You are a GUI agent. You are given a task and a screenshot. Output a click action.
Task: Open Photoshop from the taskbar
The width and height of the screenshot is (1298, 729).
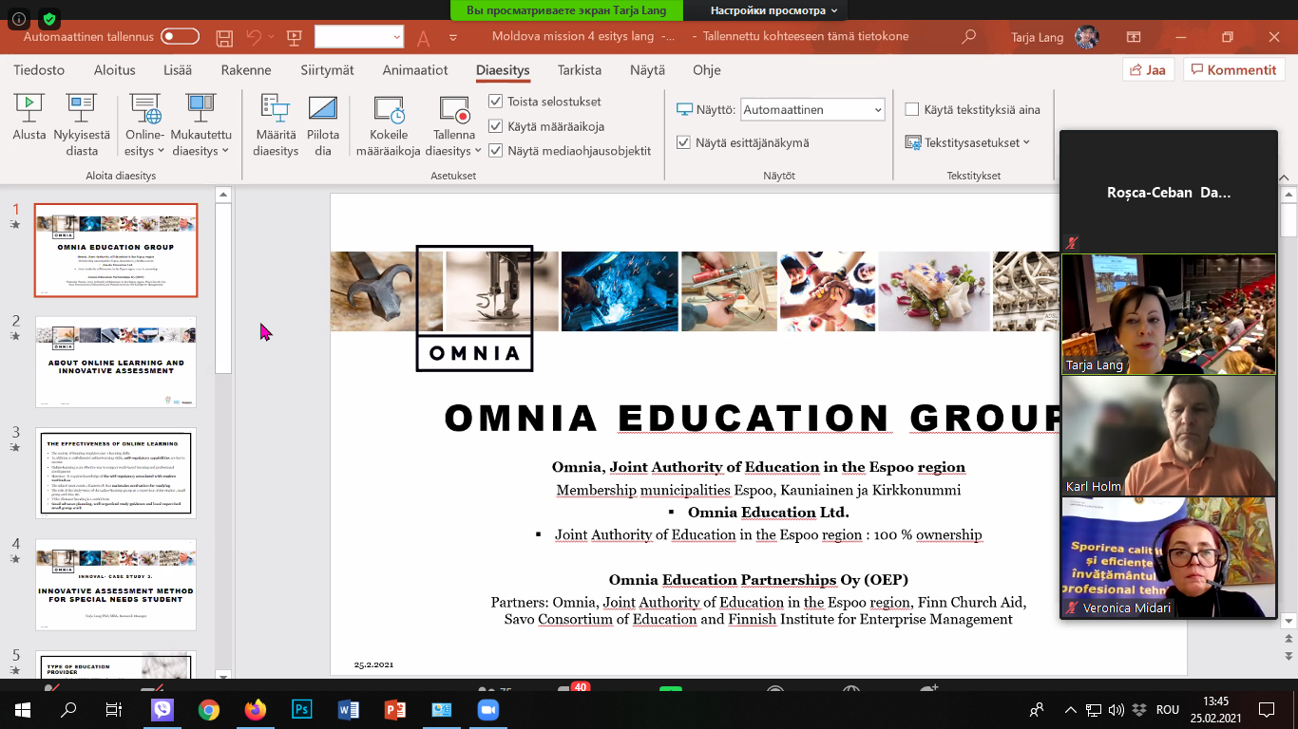tap(302, 709)
